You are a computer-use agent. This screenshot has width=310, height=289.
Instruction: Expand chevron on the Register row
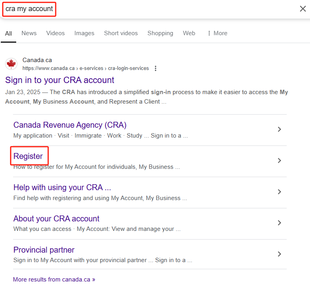[x=279, y=161]
